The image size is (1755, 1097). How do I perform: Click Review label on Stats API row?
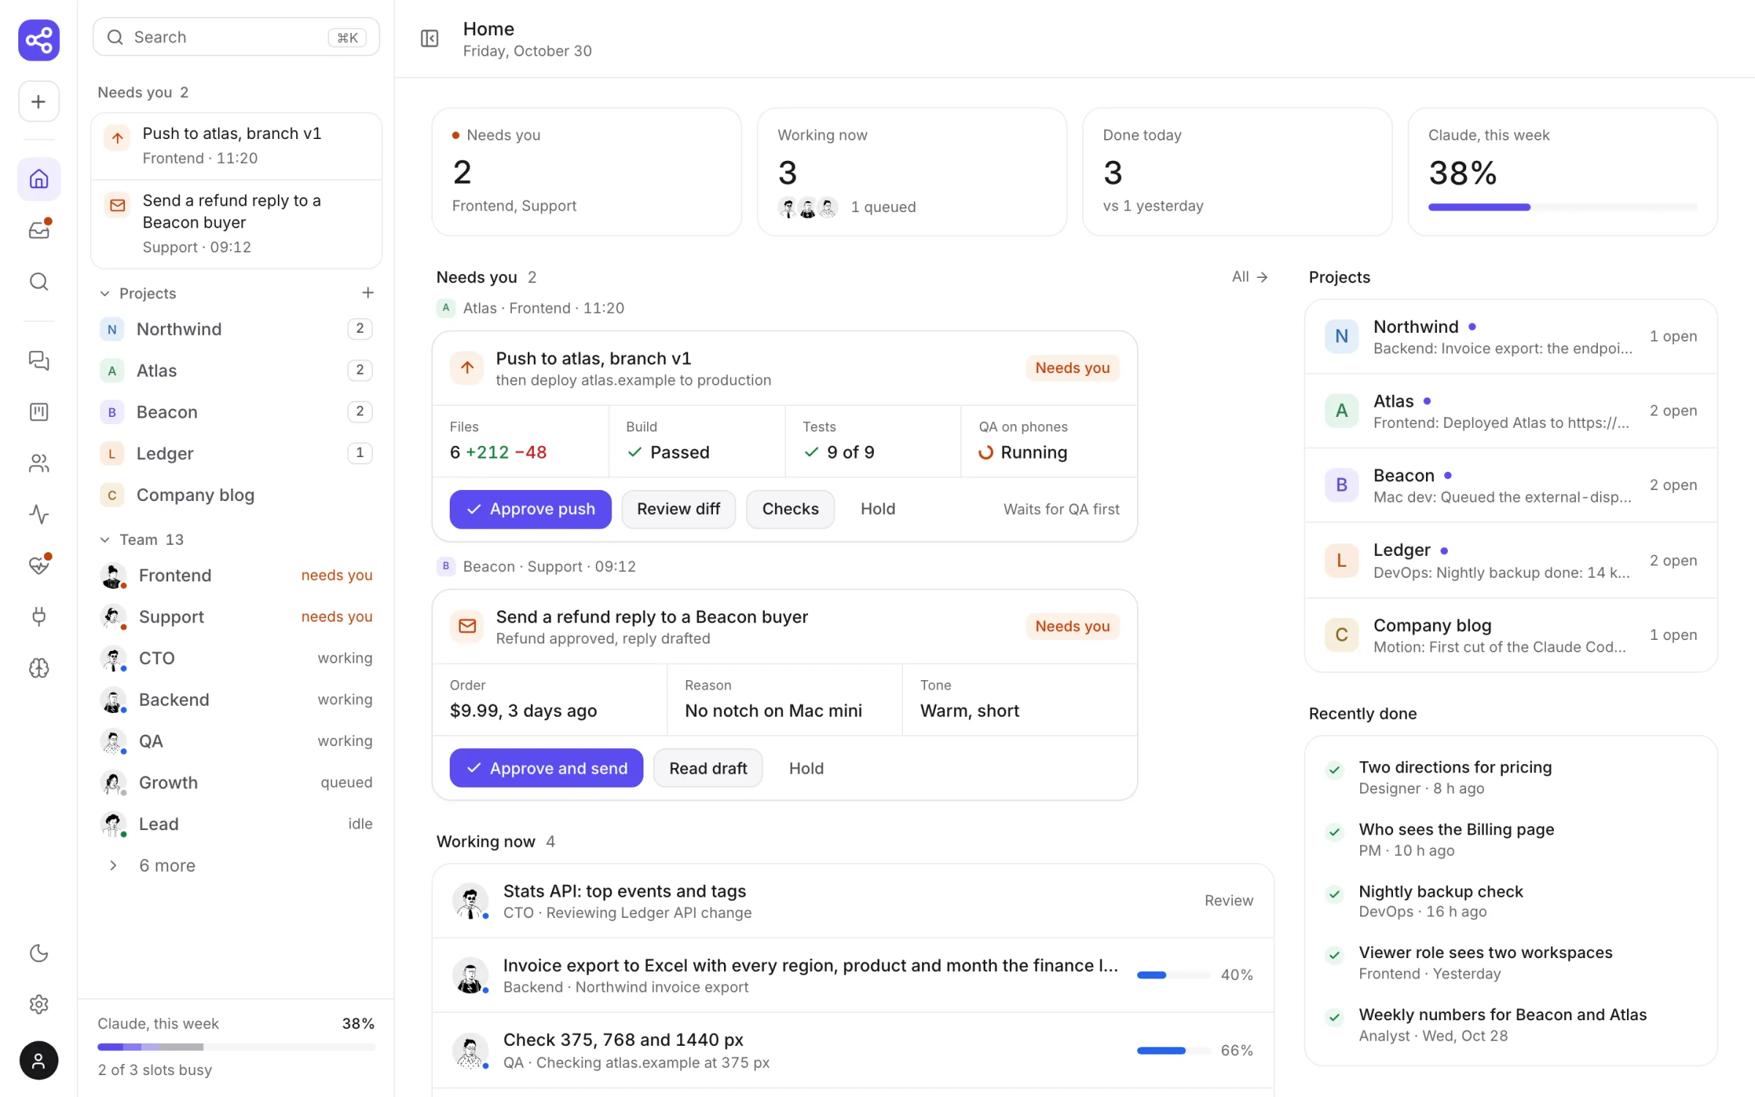point(1228,900)
